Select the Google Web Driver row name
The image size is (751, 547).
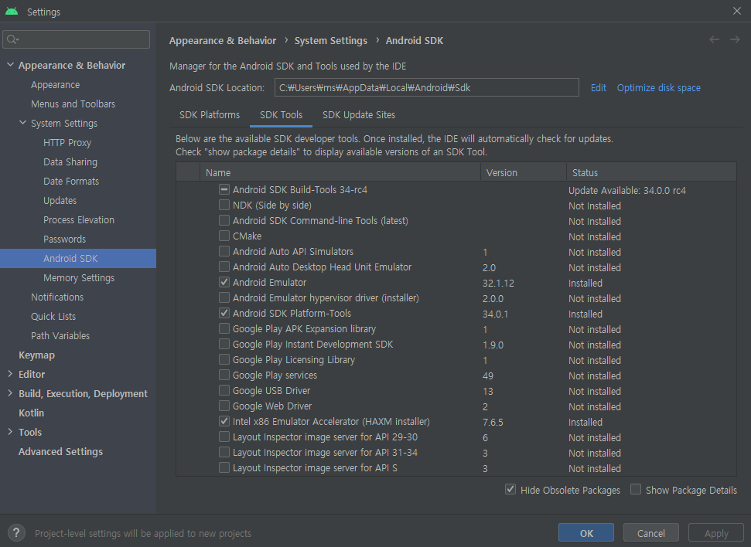click(x=272, y=406)
